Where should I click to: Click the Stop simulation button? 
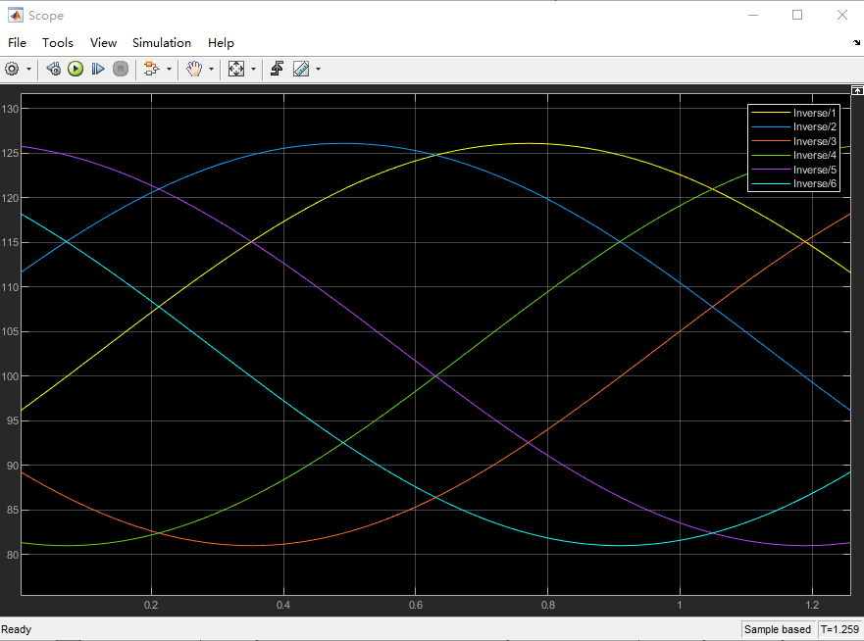pos(120,69)
